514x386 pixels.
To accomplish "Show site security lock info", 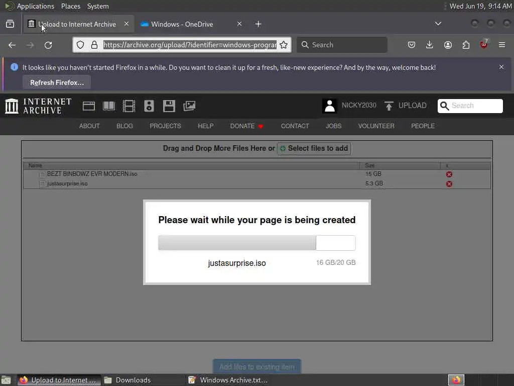I will (x=94, y=45).
